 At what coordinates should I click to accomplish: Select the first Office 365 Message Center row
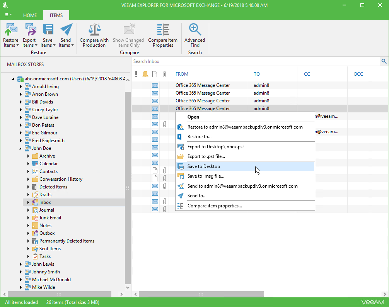click(x=260, y=85)
